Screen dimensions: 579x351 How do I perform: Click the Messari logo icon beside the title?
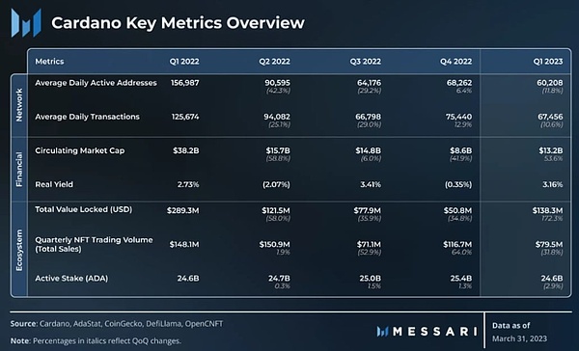click(x=26, y=23)
